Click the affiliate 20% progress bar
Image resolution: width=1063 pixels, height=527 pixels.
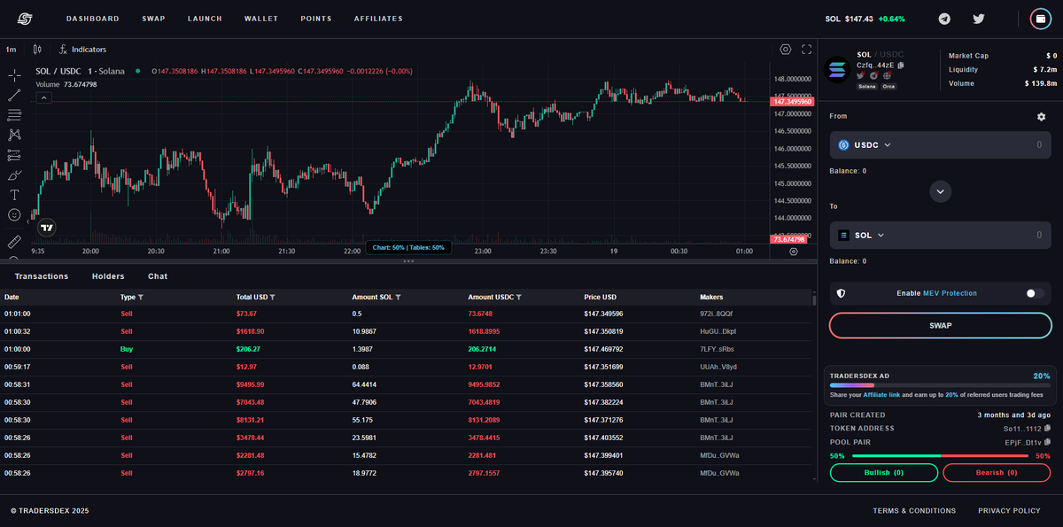940,385
